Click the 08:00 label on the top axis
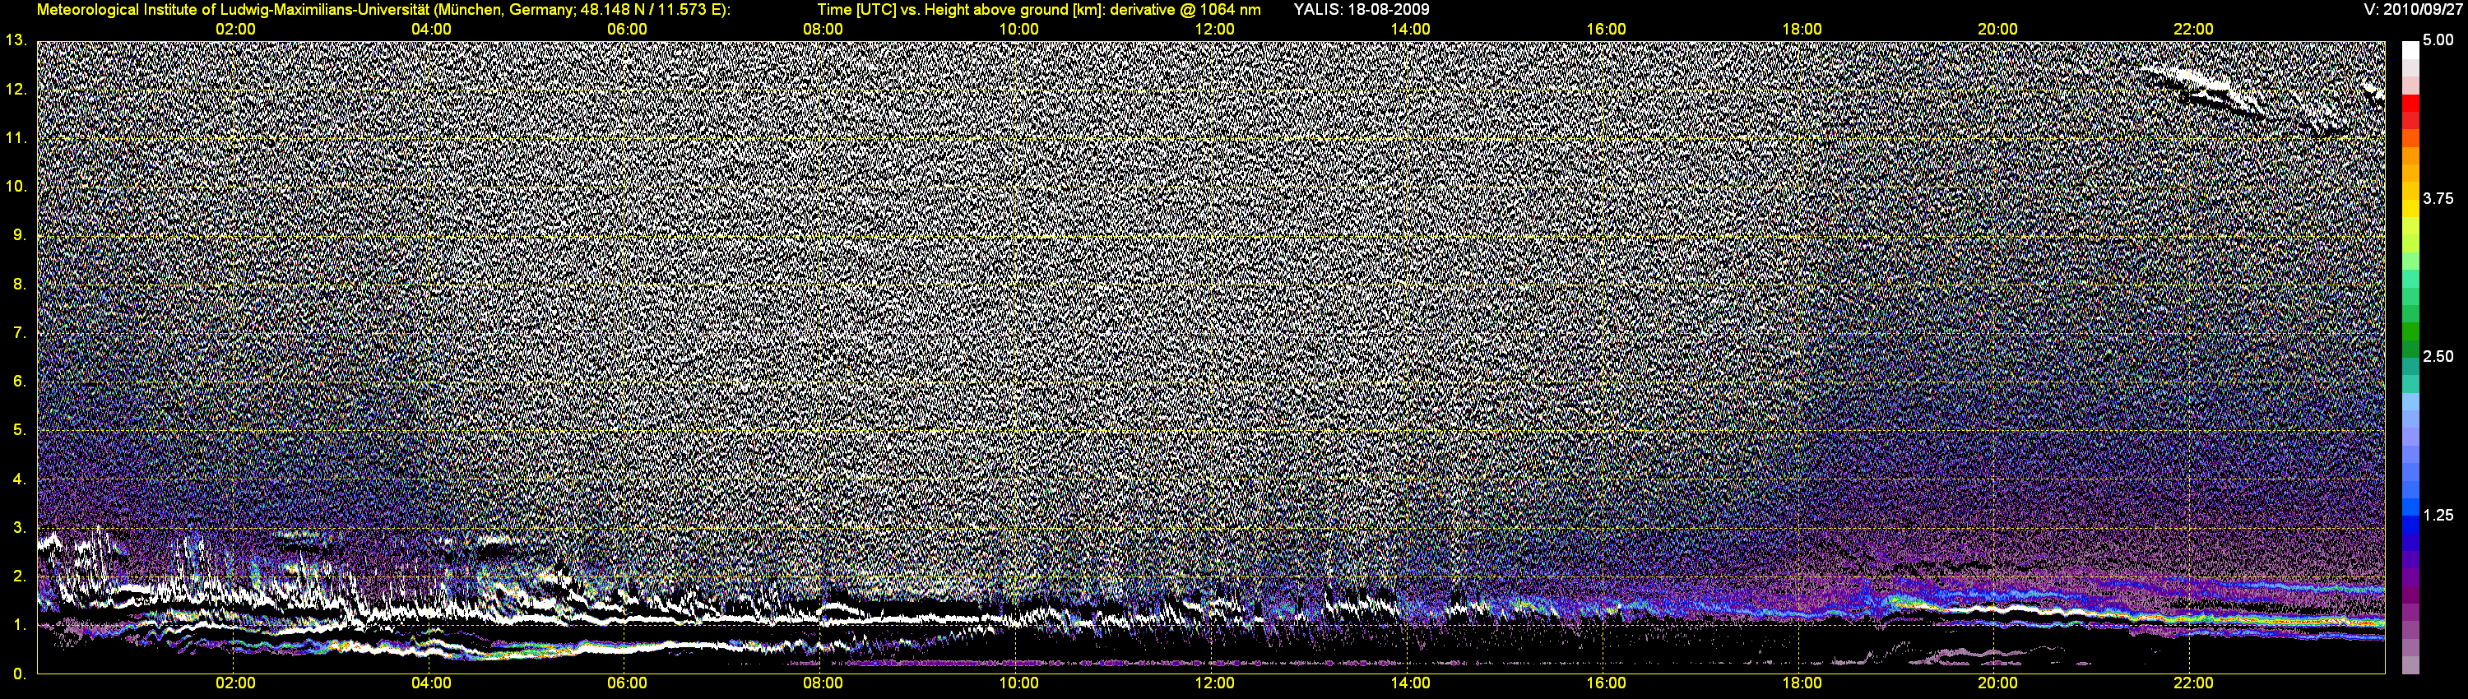Viewport: 2468px width, 699px height. (823, 30)
